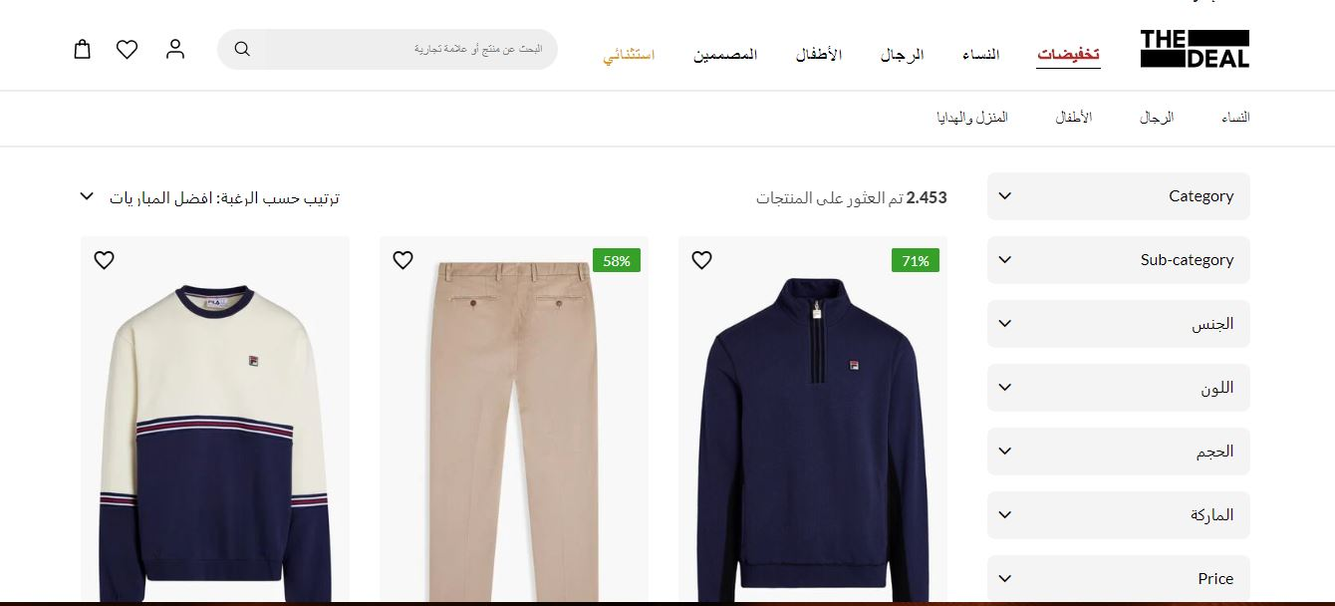Open the shopping bag cart icon
1335x606 pixels.
point(83,49)
